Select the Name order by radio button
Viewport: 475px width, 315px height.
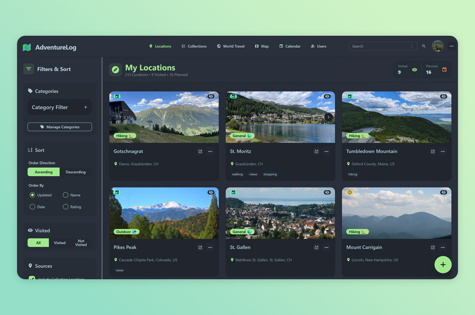click(x=66, y=195)
